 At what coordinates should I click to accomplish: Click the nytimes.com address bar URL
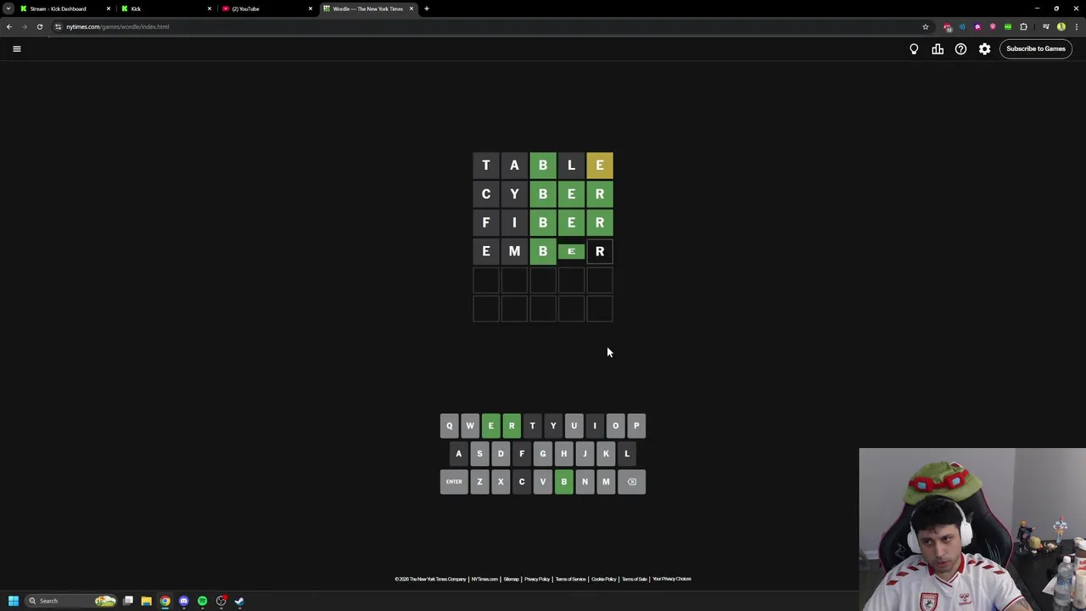118,26
